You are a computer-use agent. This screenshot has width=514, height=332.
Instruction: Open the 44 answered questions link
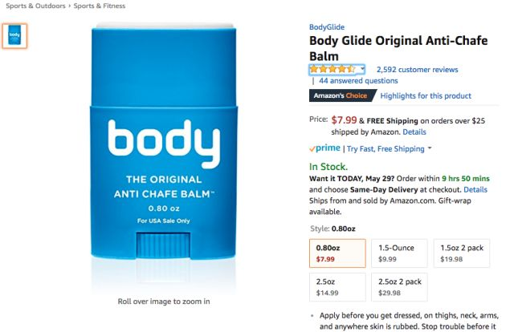pyautogui.click(x=358, y=80)
